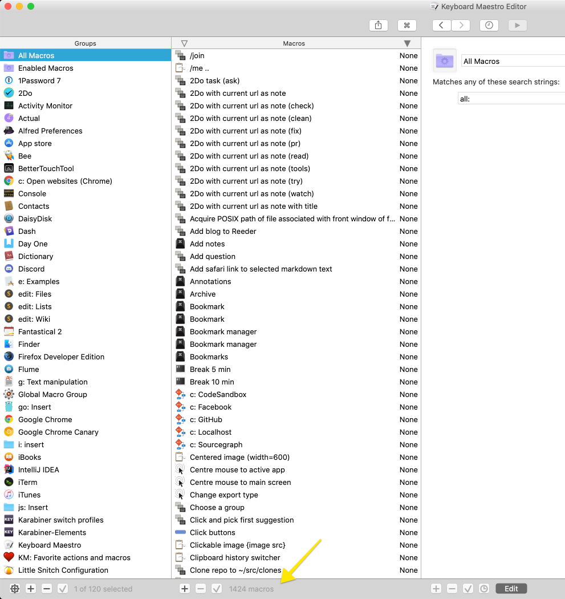Click the iTunes group icon
Screen dimensions: 565x599
tap(9, 495)
